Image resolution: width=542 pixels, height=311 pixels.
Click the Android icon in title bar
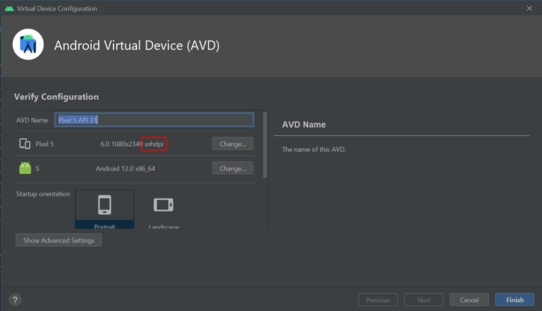[9, 9]
